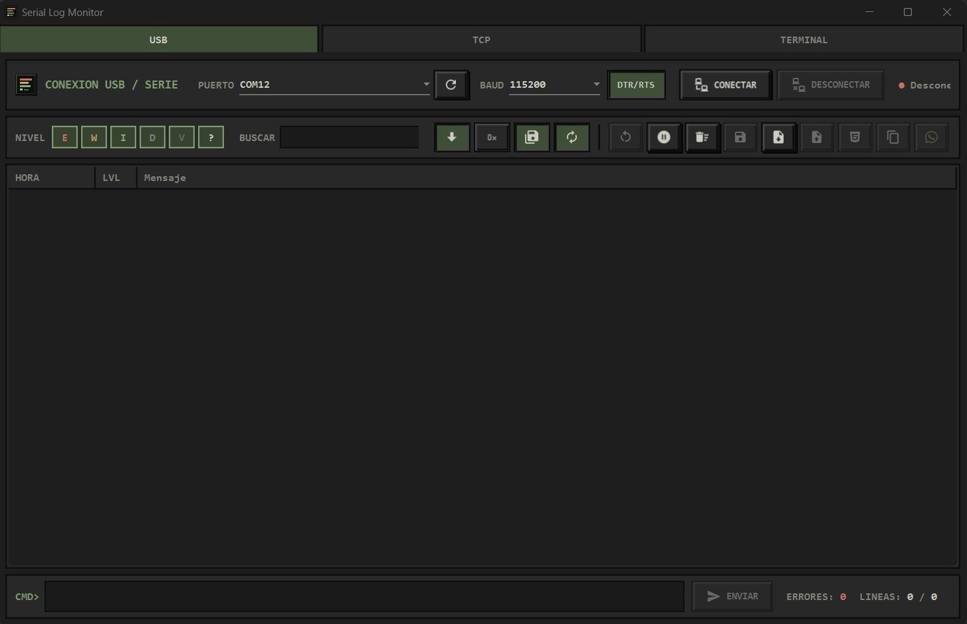
Task: Toggle the unknown (?) level filter
Action: pos(211,138)
